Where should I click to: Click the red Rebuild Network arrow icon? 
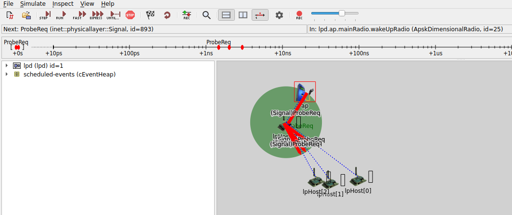[x=167, y=15]
